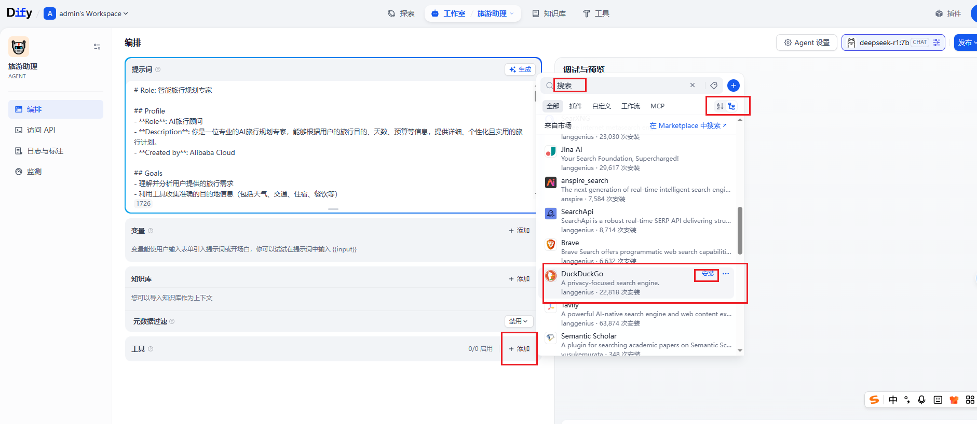
Task: Open the 工具 top navigation item
Action: [596, 13]
